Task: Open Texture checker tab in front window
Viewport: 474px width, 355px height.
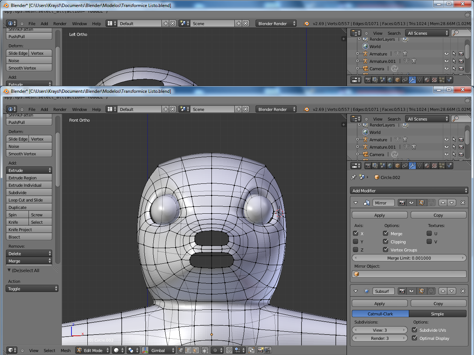Action: [434, 166]
